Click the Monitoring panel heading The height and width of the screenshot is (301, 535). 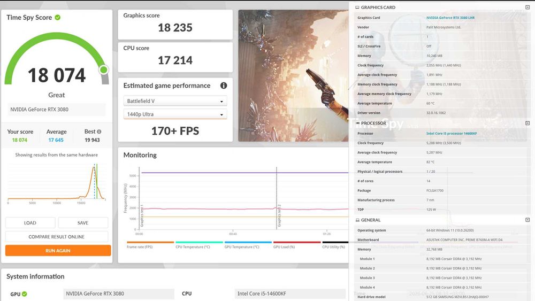tap(140, 155)
